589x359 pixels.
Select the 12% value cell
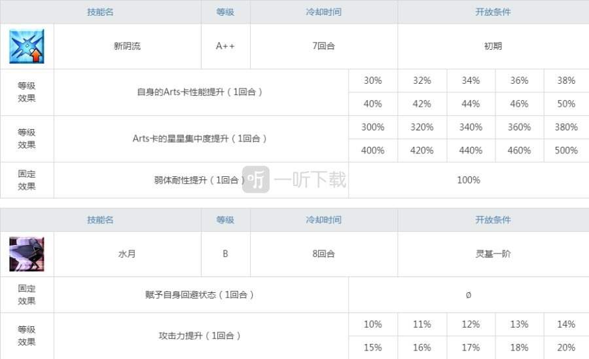click(471, 324)
